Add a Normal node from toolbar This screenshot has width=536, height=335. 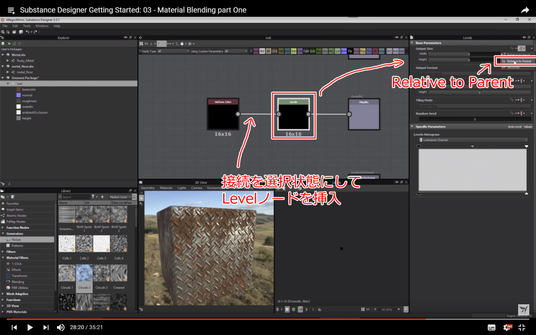(343, 51)
